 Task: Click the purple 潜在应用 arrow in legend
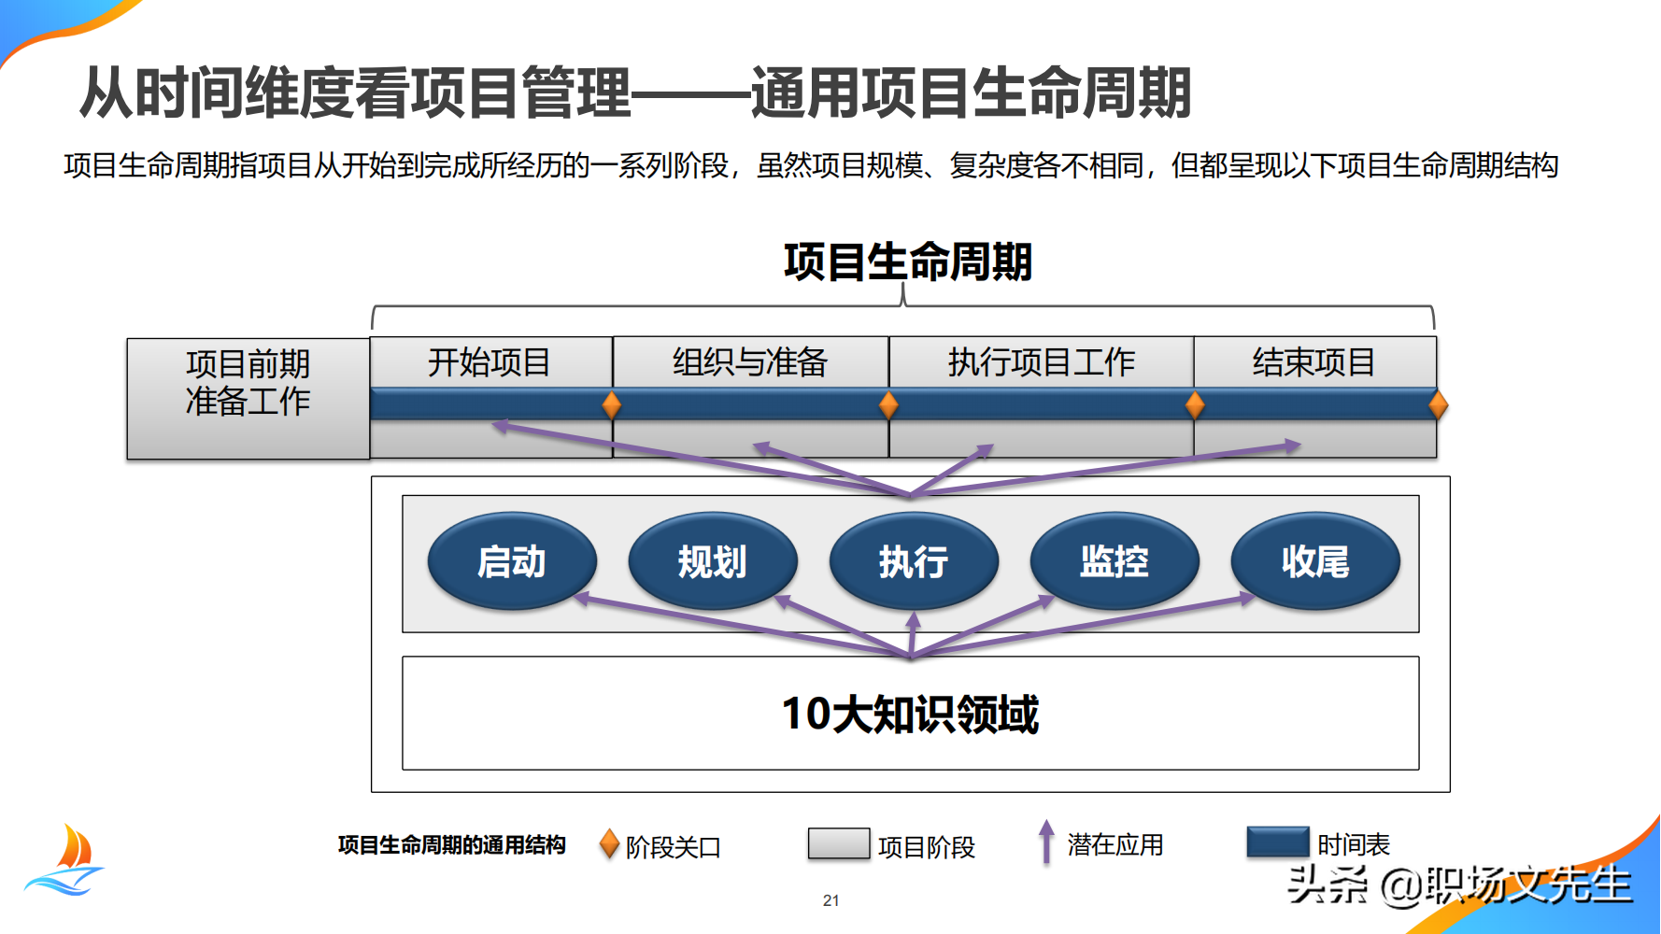[1045, 842]
